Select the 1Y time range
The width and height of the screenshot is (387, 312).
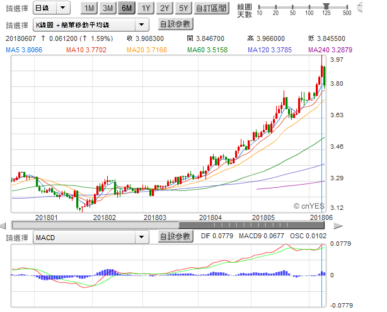146,8
